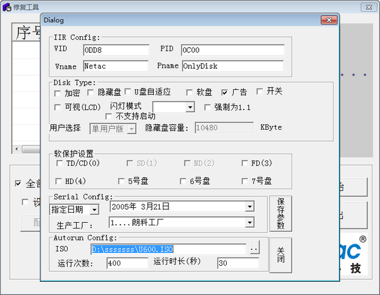
Task: Click the 保存参数 button
Action: click(281, 213)
